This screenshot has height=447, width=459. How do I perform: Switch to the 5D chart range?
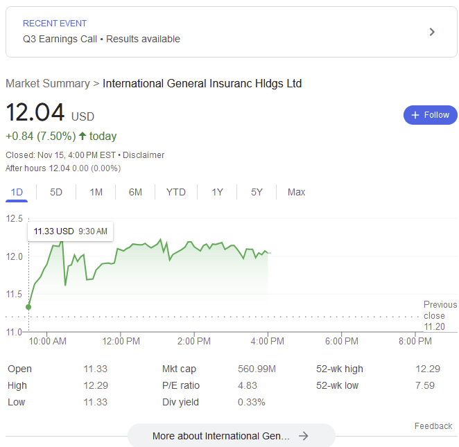56,192
